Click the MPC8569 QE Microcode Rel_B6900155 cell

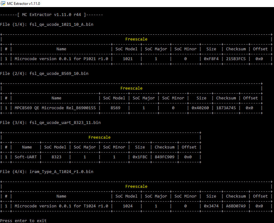tap(55, 108)
